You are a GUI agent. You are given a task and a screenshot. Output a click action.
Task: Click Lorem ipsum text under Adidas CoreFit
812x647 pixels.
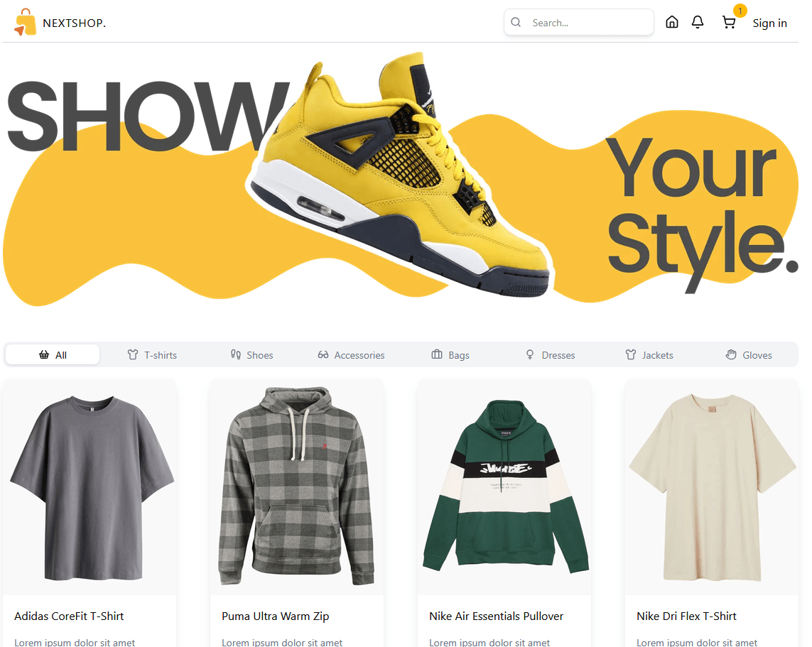[75, 642]
